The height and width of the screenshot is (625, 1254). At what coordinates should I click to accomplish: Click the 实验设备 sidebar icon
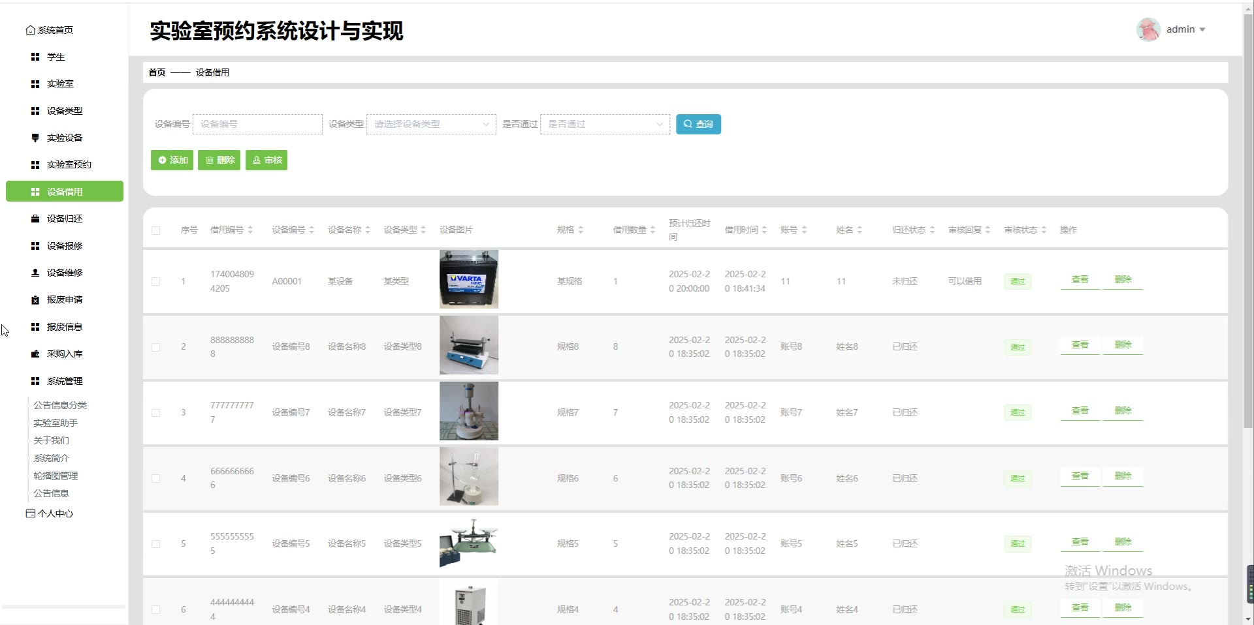coord(35,138)
